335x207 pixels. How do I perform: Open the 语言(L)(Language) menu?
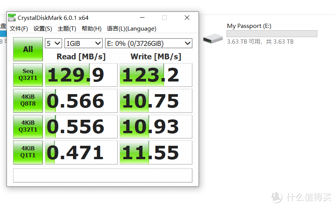point(131,29)
